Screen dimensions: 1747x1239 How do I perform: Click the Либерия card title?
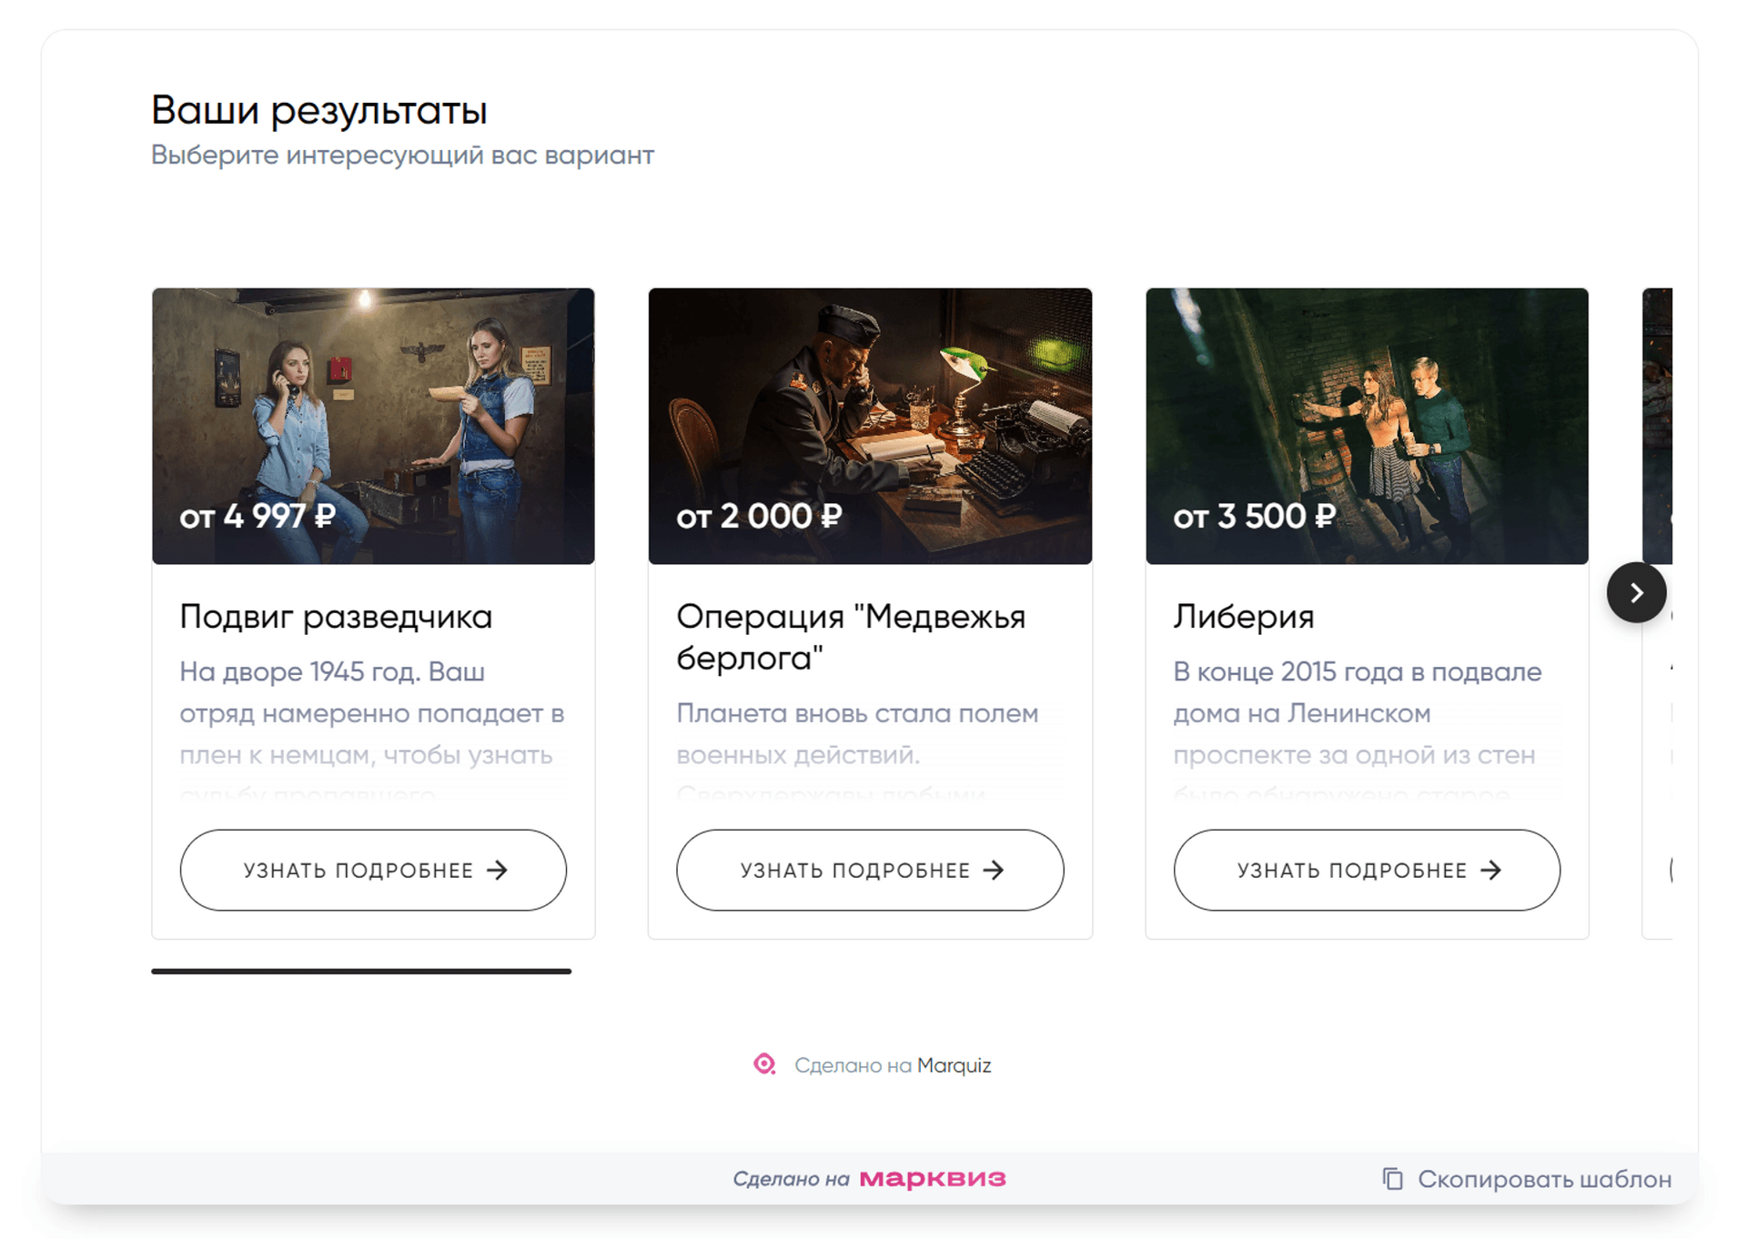click(x=1243, y=616)
